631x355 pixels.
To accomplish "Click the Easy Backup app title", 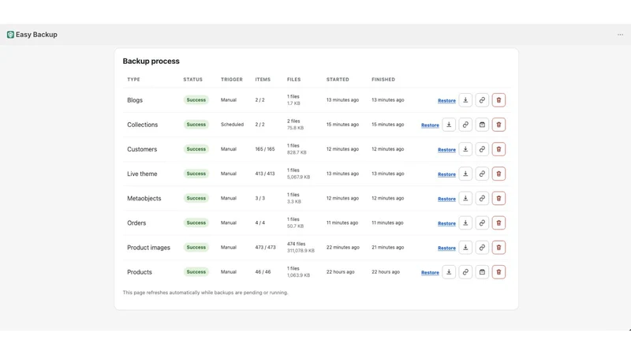I will (36, 35).
